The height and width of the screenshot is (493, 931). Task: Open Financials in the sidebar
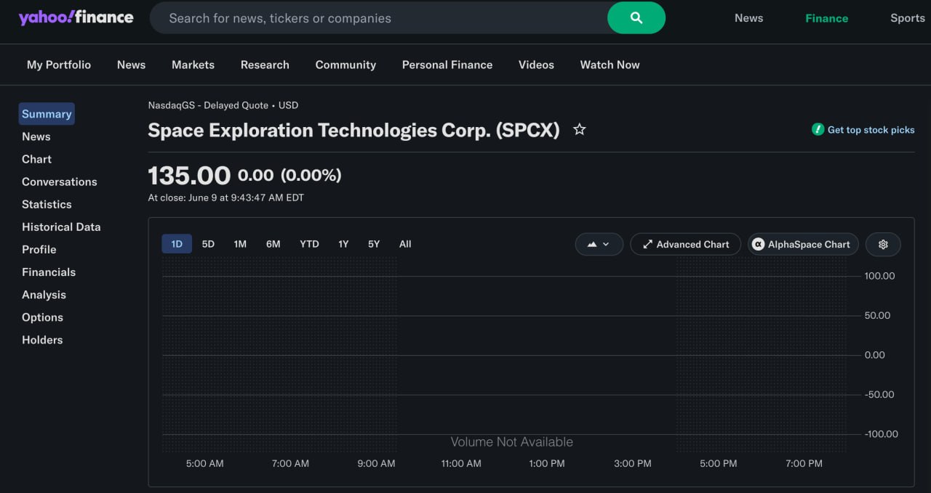click(x=49, y=272)
